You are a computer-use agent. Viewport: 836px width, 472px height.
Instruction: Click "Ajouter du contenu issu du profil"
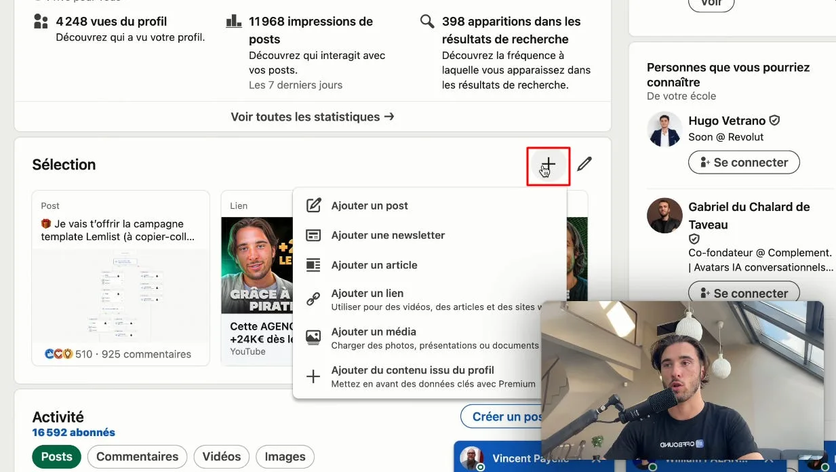[429, 376]
